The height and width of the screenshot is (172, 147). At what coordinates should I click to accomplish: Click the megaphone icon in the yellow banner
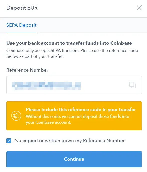click(x=16, y=116)
